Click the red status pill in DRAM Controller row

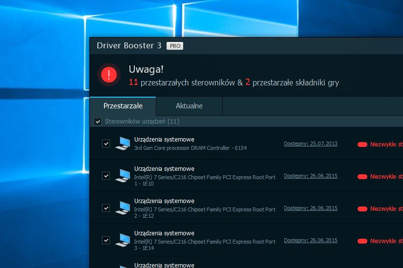click(362, 144)
